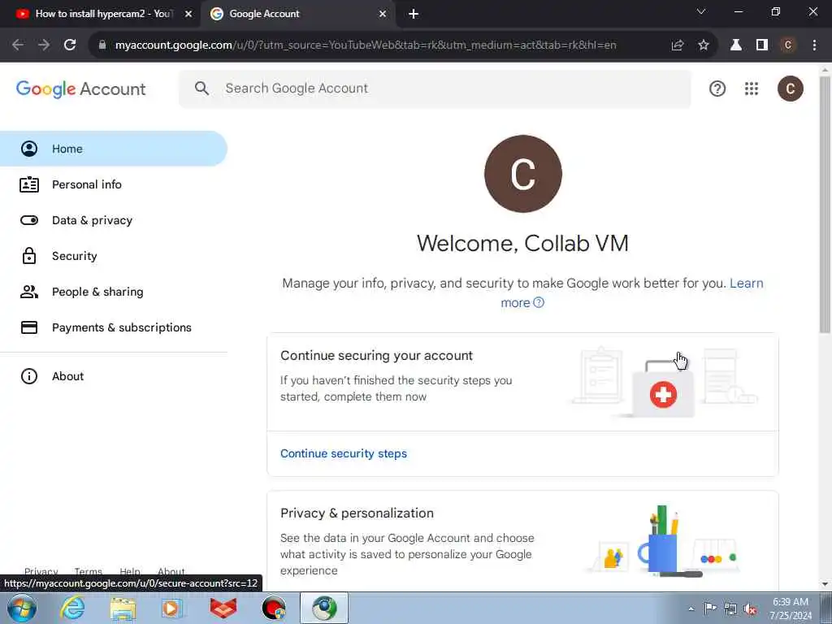This screenshot has width=832, height=624.
Task: Close the Google Account tab
Action: [383, 15]
